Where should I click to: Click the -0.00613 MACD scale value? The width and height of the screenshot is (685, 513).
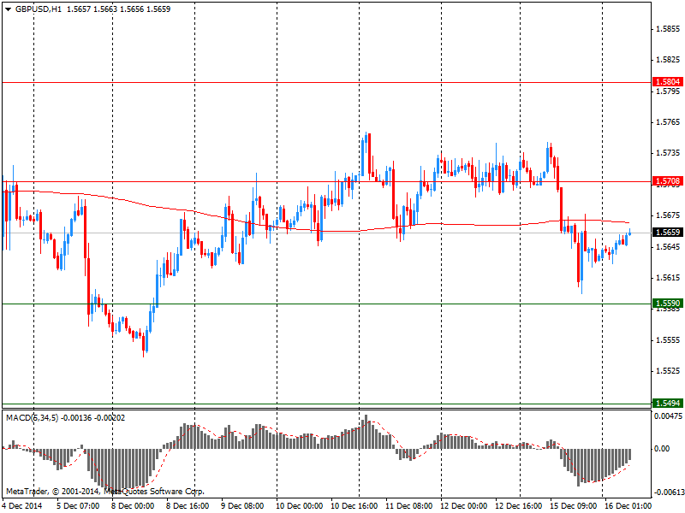point(668,492)
